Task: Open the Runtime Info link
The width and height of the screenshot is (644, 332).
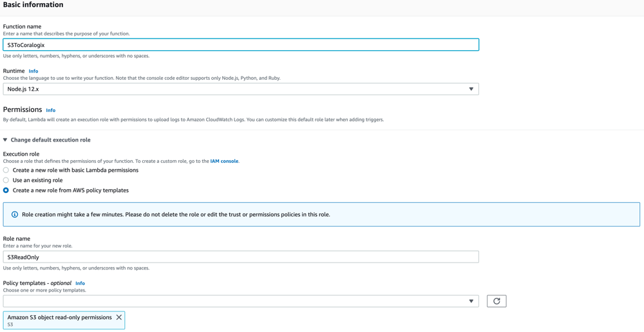Action: (33, 71)
